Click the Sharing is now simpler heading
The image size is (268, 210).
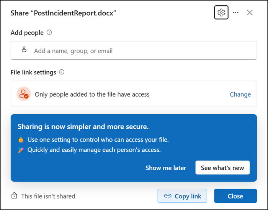(x=83, y=126)
